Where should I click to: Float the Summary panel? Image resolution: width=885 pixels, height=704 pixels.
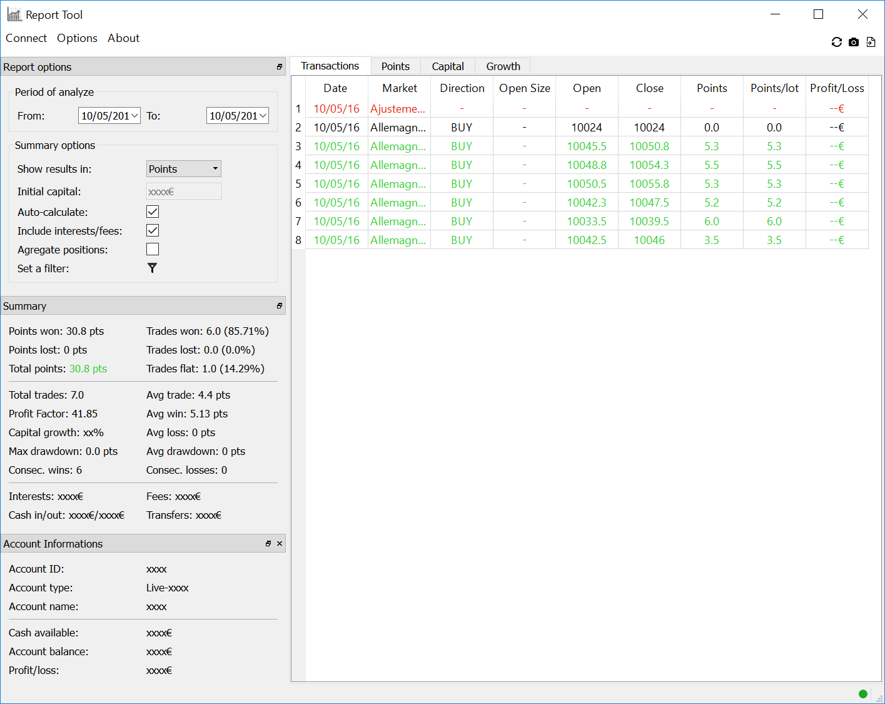pos(279,306)
